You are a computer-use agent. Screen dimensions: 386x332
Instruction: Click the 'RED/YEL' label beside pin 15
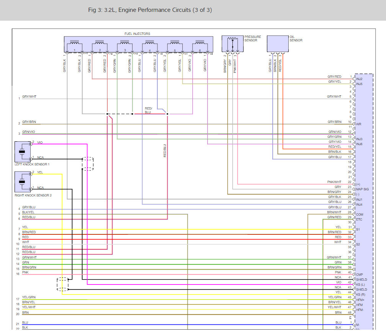point(335,147)
